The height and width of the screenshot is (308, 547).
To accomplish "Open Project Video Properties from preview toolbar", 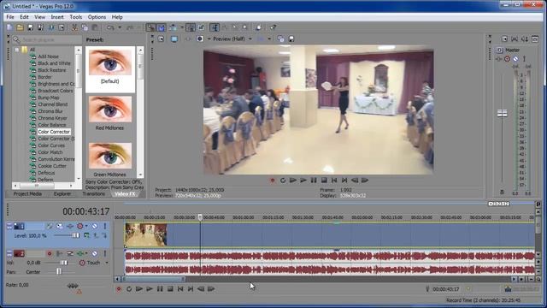I will pos(161,38).
